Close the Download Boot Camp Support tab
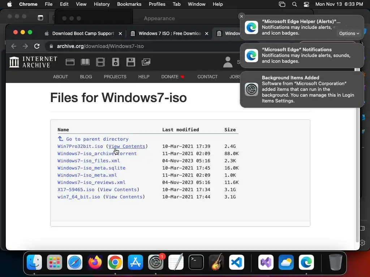 [x=120, y=34]
